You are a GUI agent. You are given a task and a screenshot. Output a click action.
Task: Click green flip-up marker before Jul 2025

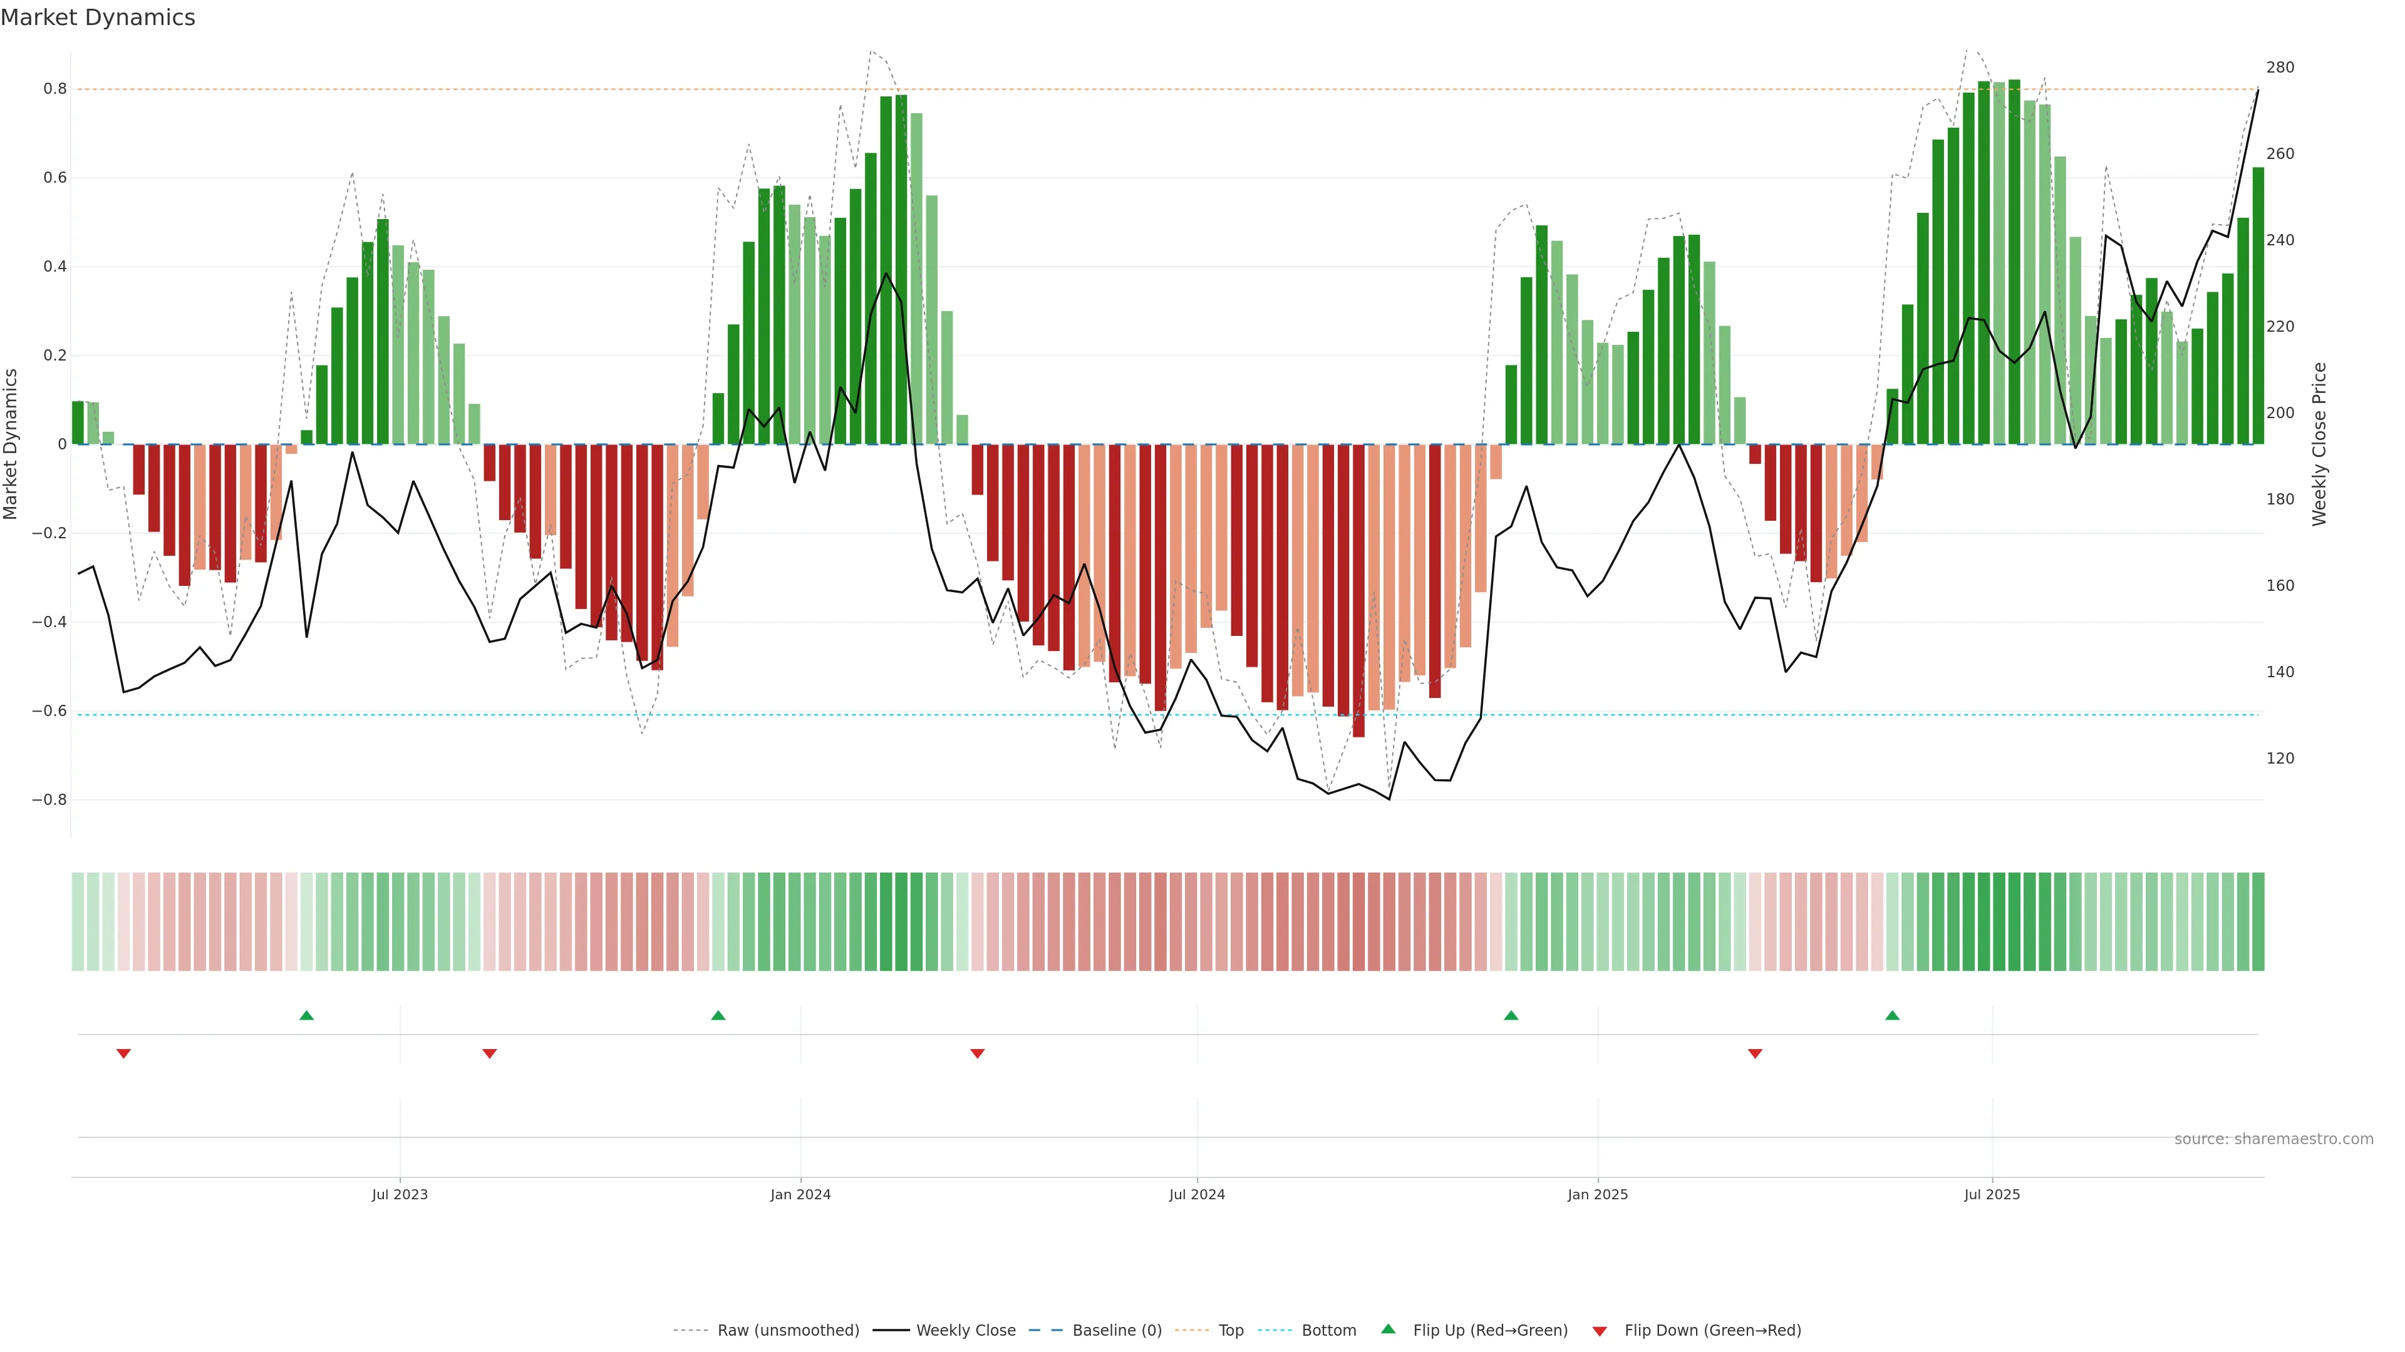pyautogui.click(x=1893, y=1015)
